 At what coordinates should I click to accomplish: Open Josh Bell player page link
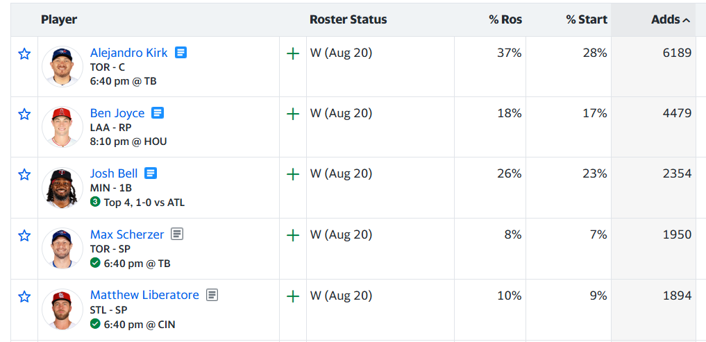[x=114, y=173]
